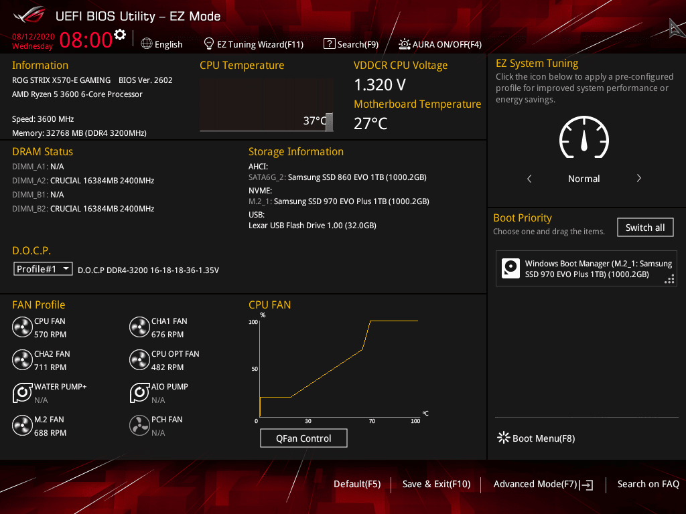This screenshot has width=686, height=514.
Task: Open Boot Menu(F8)
Action: click(537, 438)
